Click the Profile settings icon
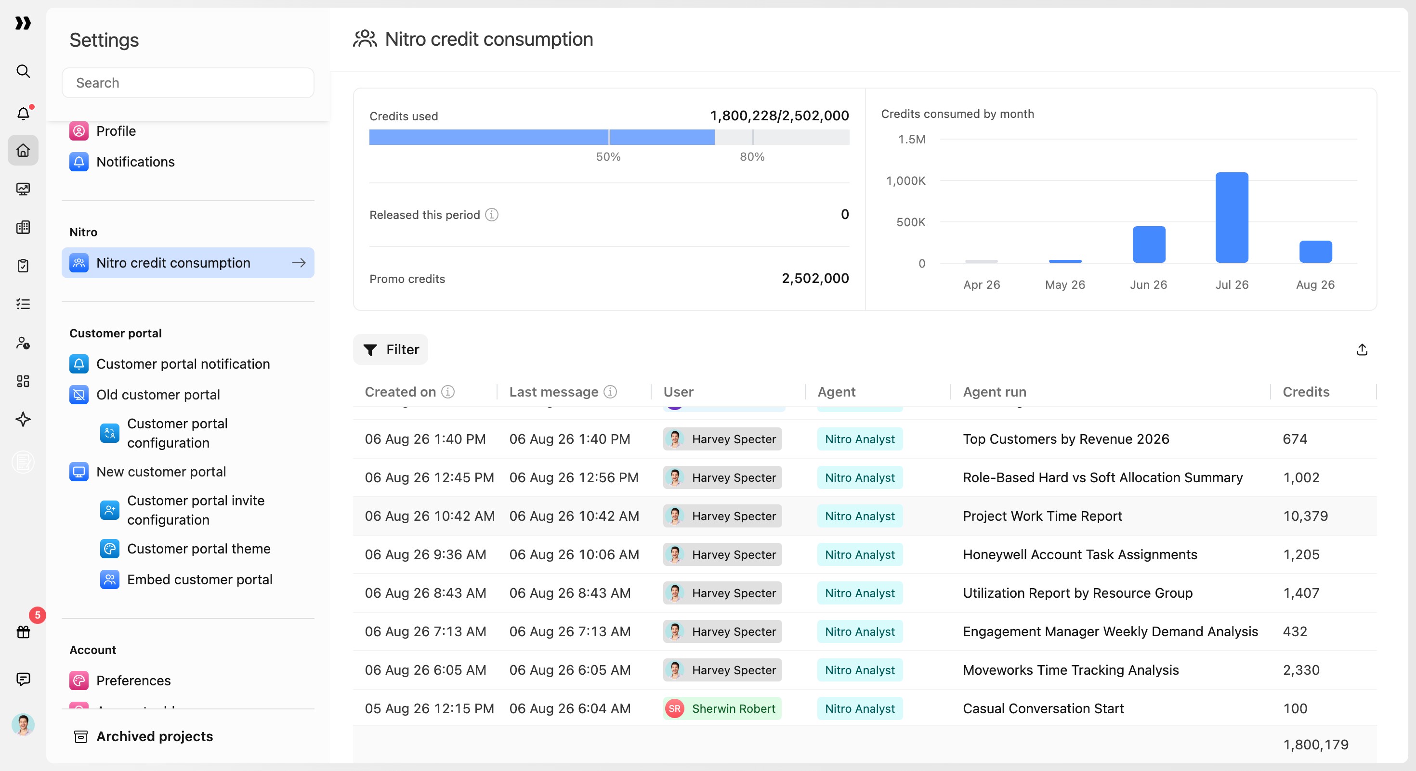 point(79,131)
